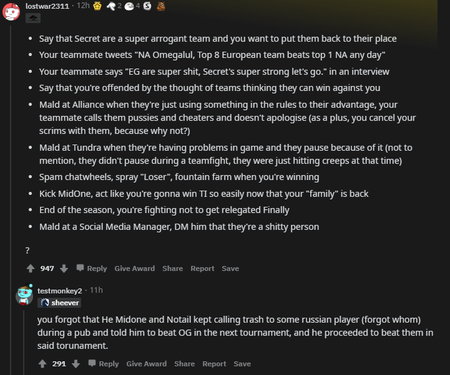Report lostwar2311's comment
The height and width of the screenshot is (375, 450).
point(202,268)
